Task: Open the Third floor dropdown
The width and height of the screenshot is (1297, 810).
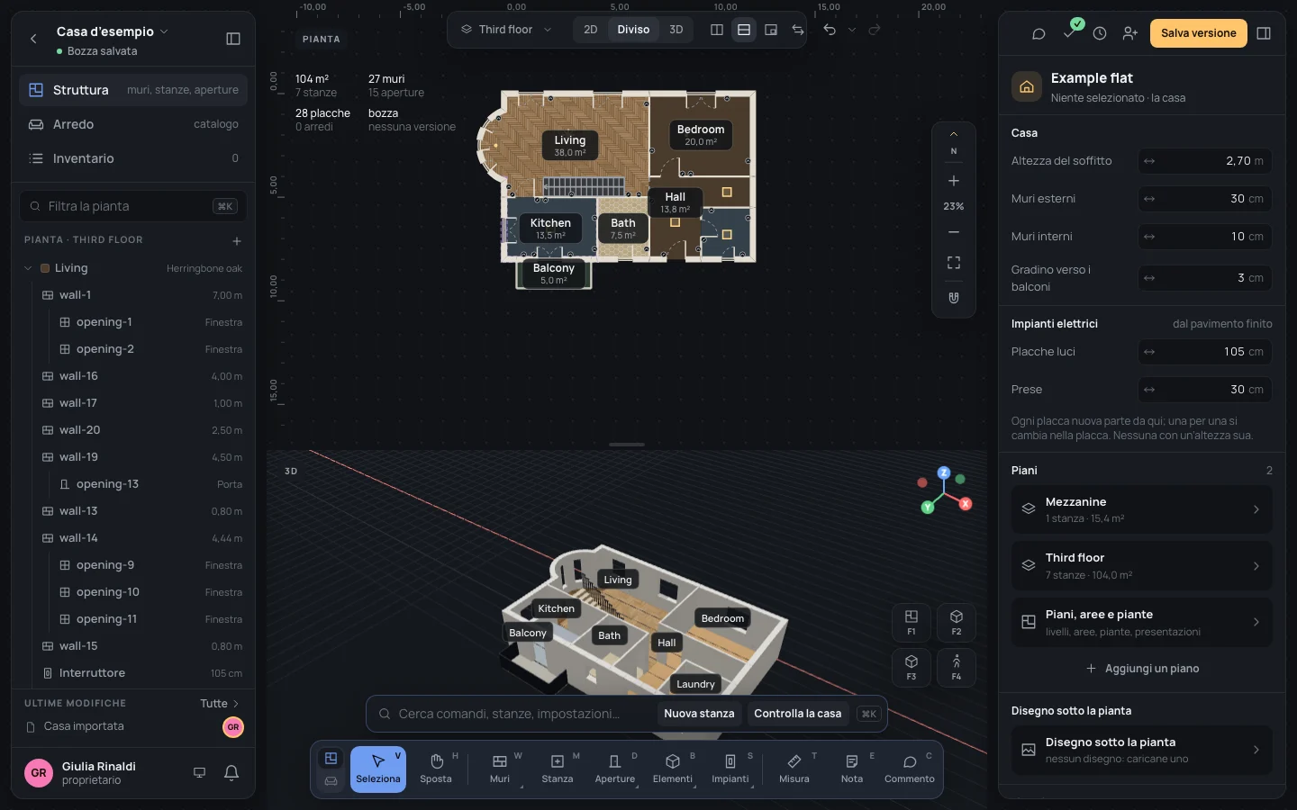Action: click(506, 30)
